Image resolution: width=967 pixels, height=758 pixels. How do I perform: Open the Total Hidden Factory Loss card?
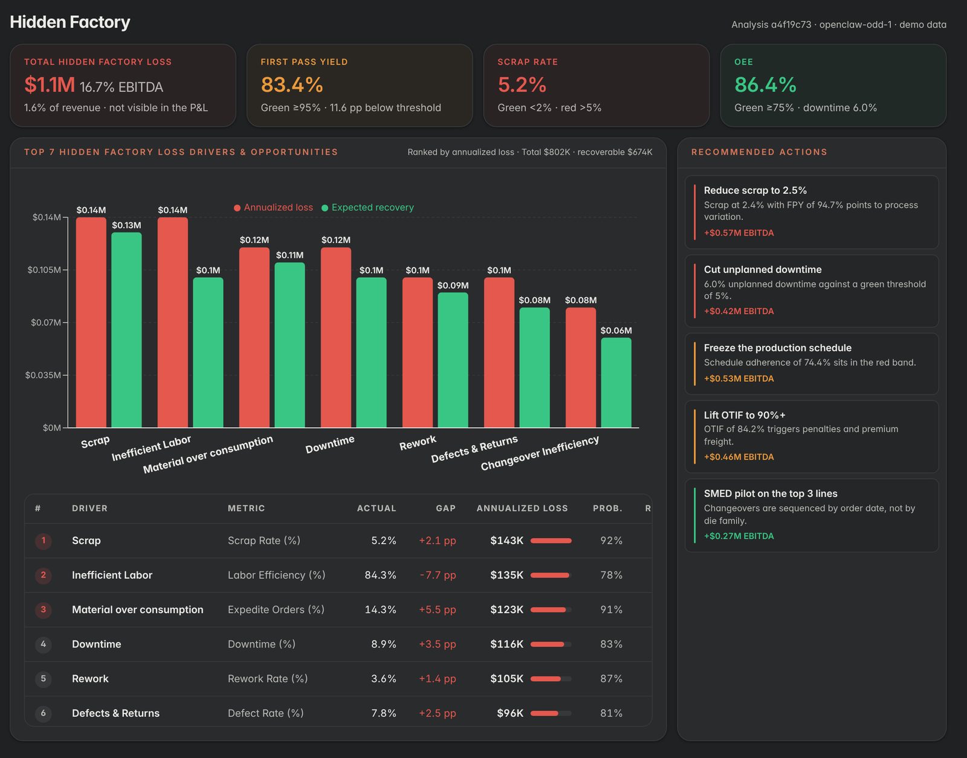(x=123, y=85)
